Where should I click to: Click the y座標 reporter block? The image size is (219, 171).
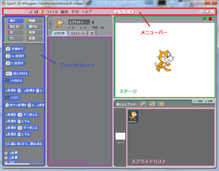(14, 158)
